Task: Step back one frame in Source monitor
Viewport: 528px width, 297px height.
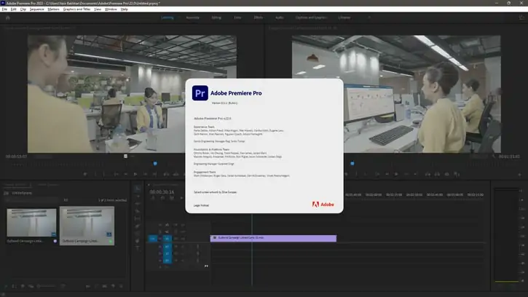Action: tap(125, 174)
